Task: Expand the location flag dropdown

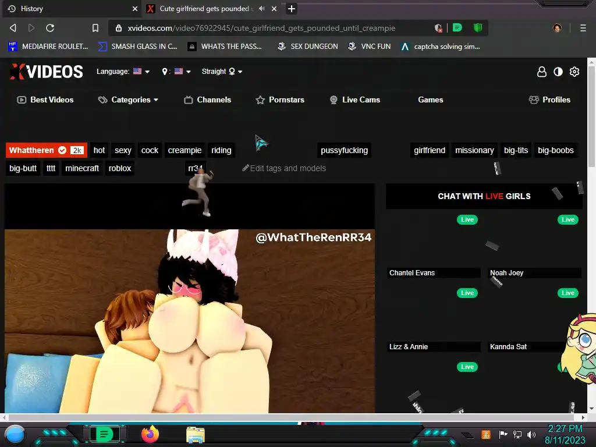Action: [176, 72]
